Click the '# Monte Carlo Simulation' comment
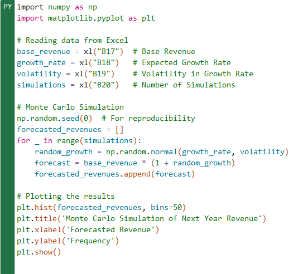 pos(70,107)
